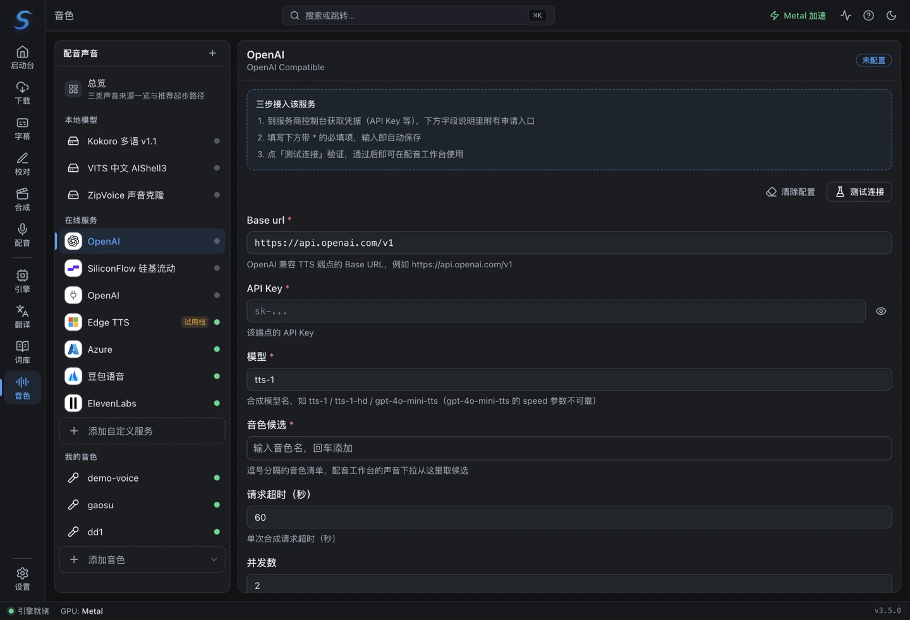
Task: Click the Base url input field
Action: coord(569,243)
